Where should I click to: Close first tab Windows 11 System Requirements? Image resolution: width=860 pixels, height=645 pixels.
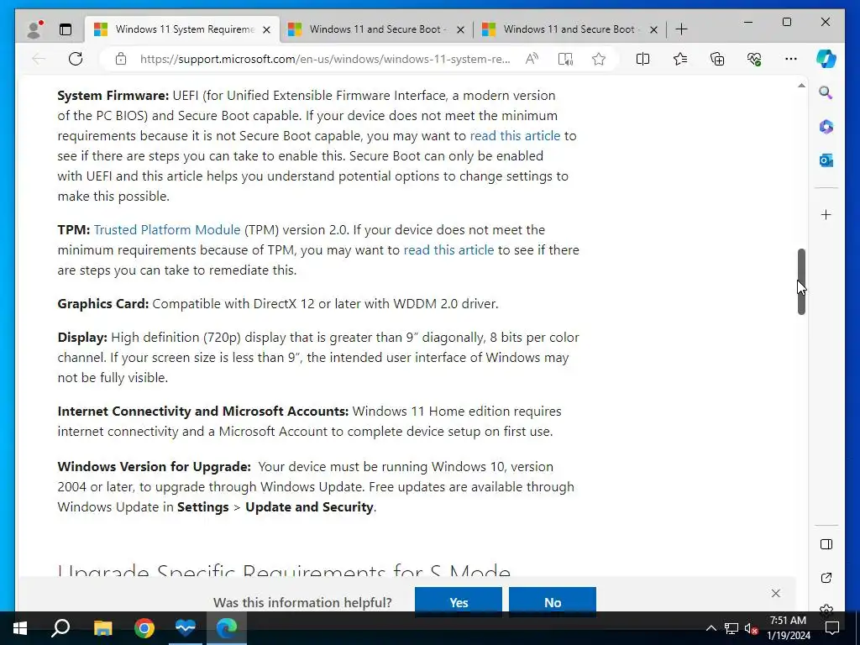(266, 29)
